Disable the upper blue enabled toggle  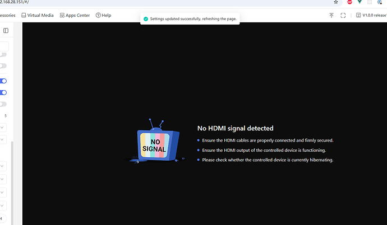point(3,81)
